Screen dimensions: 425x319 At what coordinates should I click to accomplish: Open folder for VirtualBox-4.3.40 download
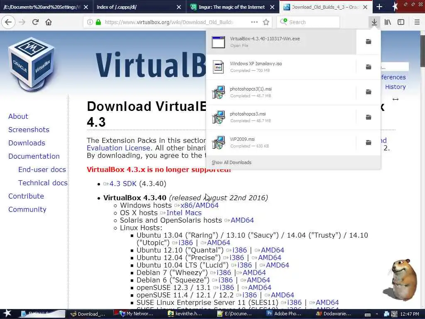[369, 42]
